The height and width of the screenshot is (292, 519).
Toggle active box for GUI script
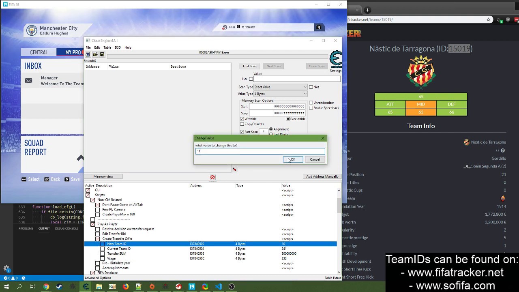[88, 190]
